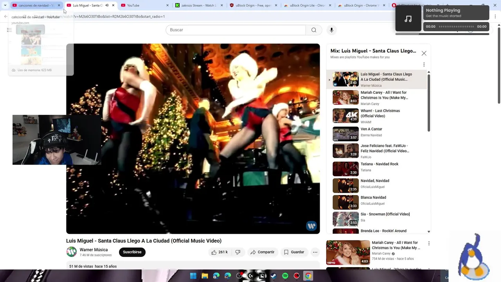Open Warner Música channel name link
501x282 pixels.
[x=94, y=249]
